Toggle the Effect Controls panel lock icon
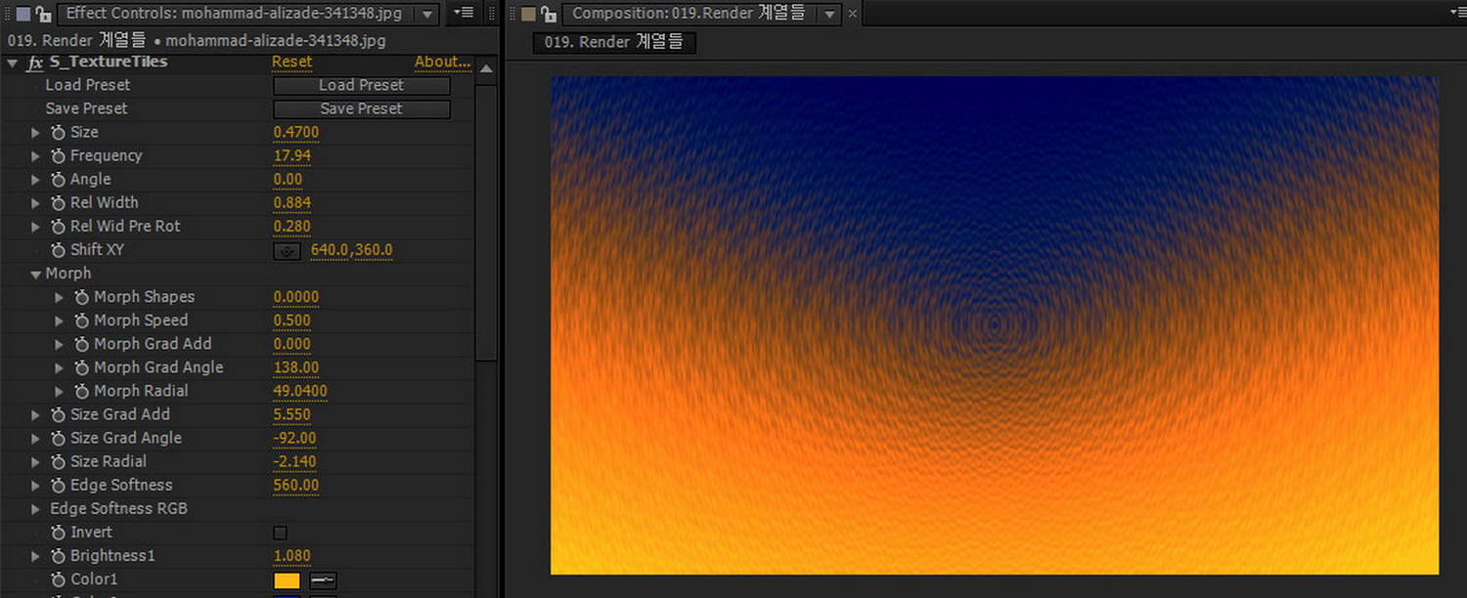 [x=42, y=14]
